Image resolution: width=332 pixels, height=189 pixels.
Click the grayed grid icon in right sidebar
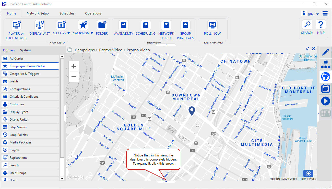coord(325,113)
